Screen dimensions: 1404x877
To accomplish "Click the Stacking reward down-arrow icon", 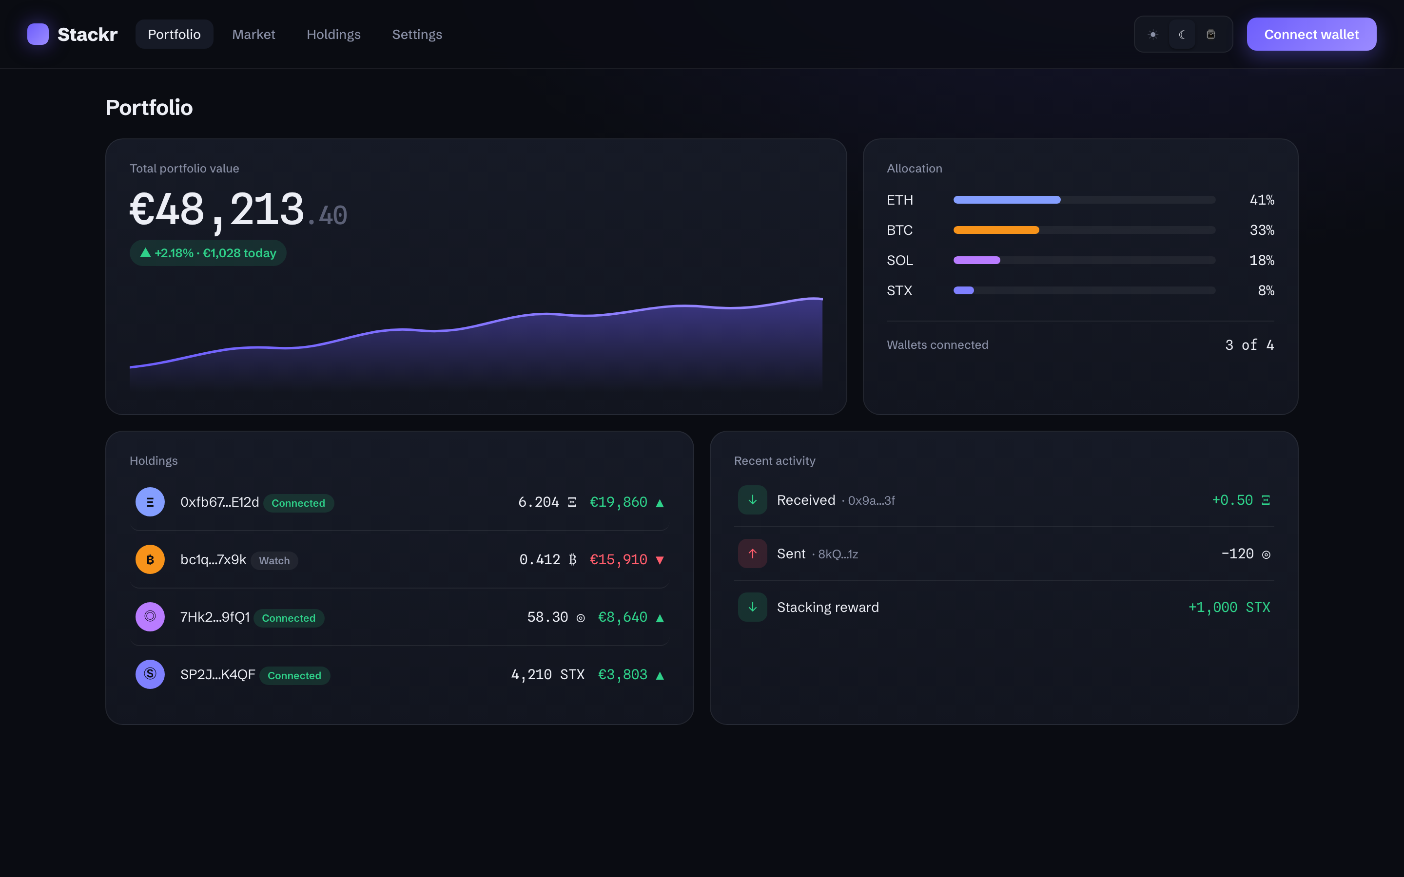I will (x=753, y=607).
